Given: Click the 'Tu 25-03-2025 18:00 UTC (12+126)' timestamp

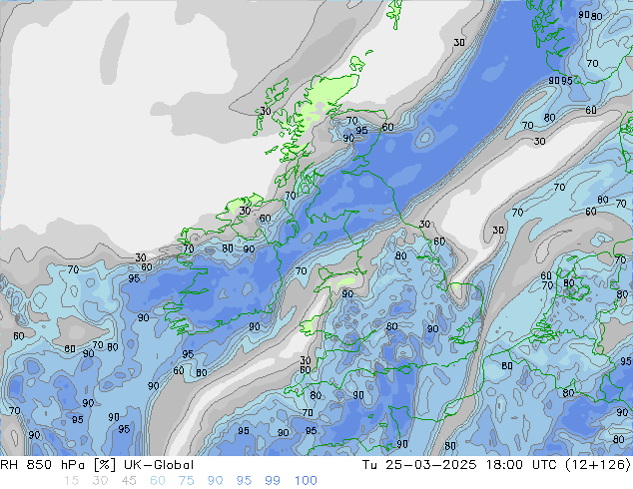Looking at the screenshot, I should click(496, 465).
